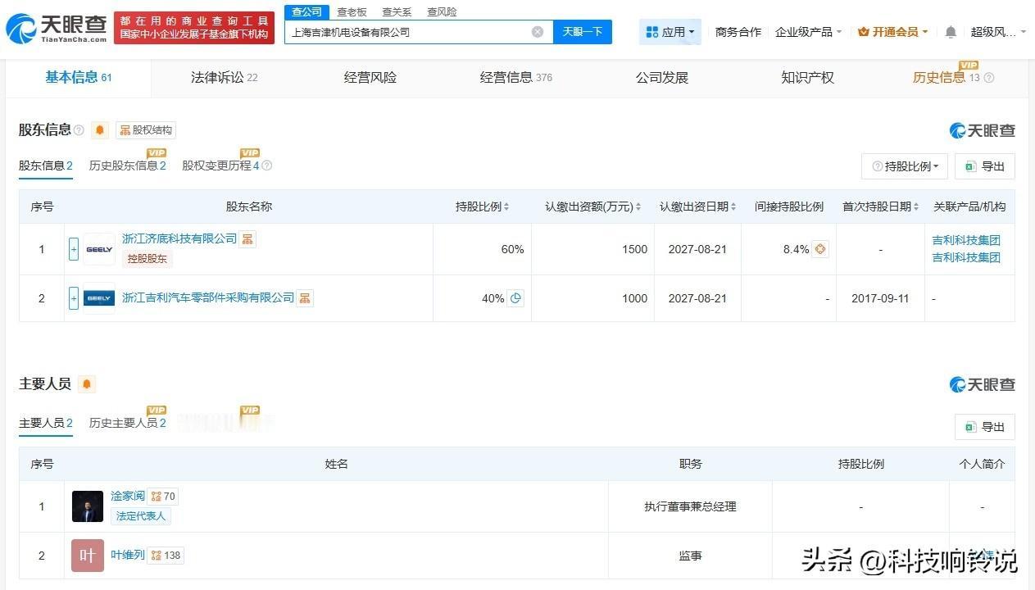
Task: Click the notification bell in the top bar
Action: [949, 31]
